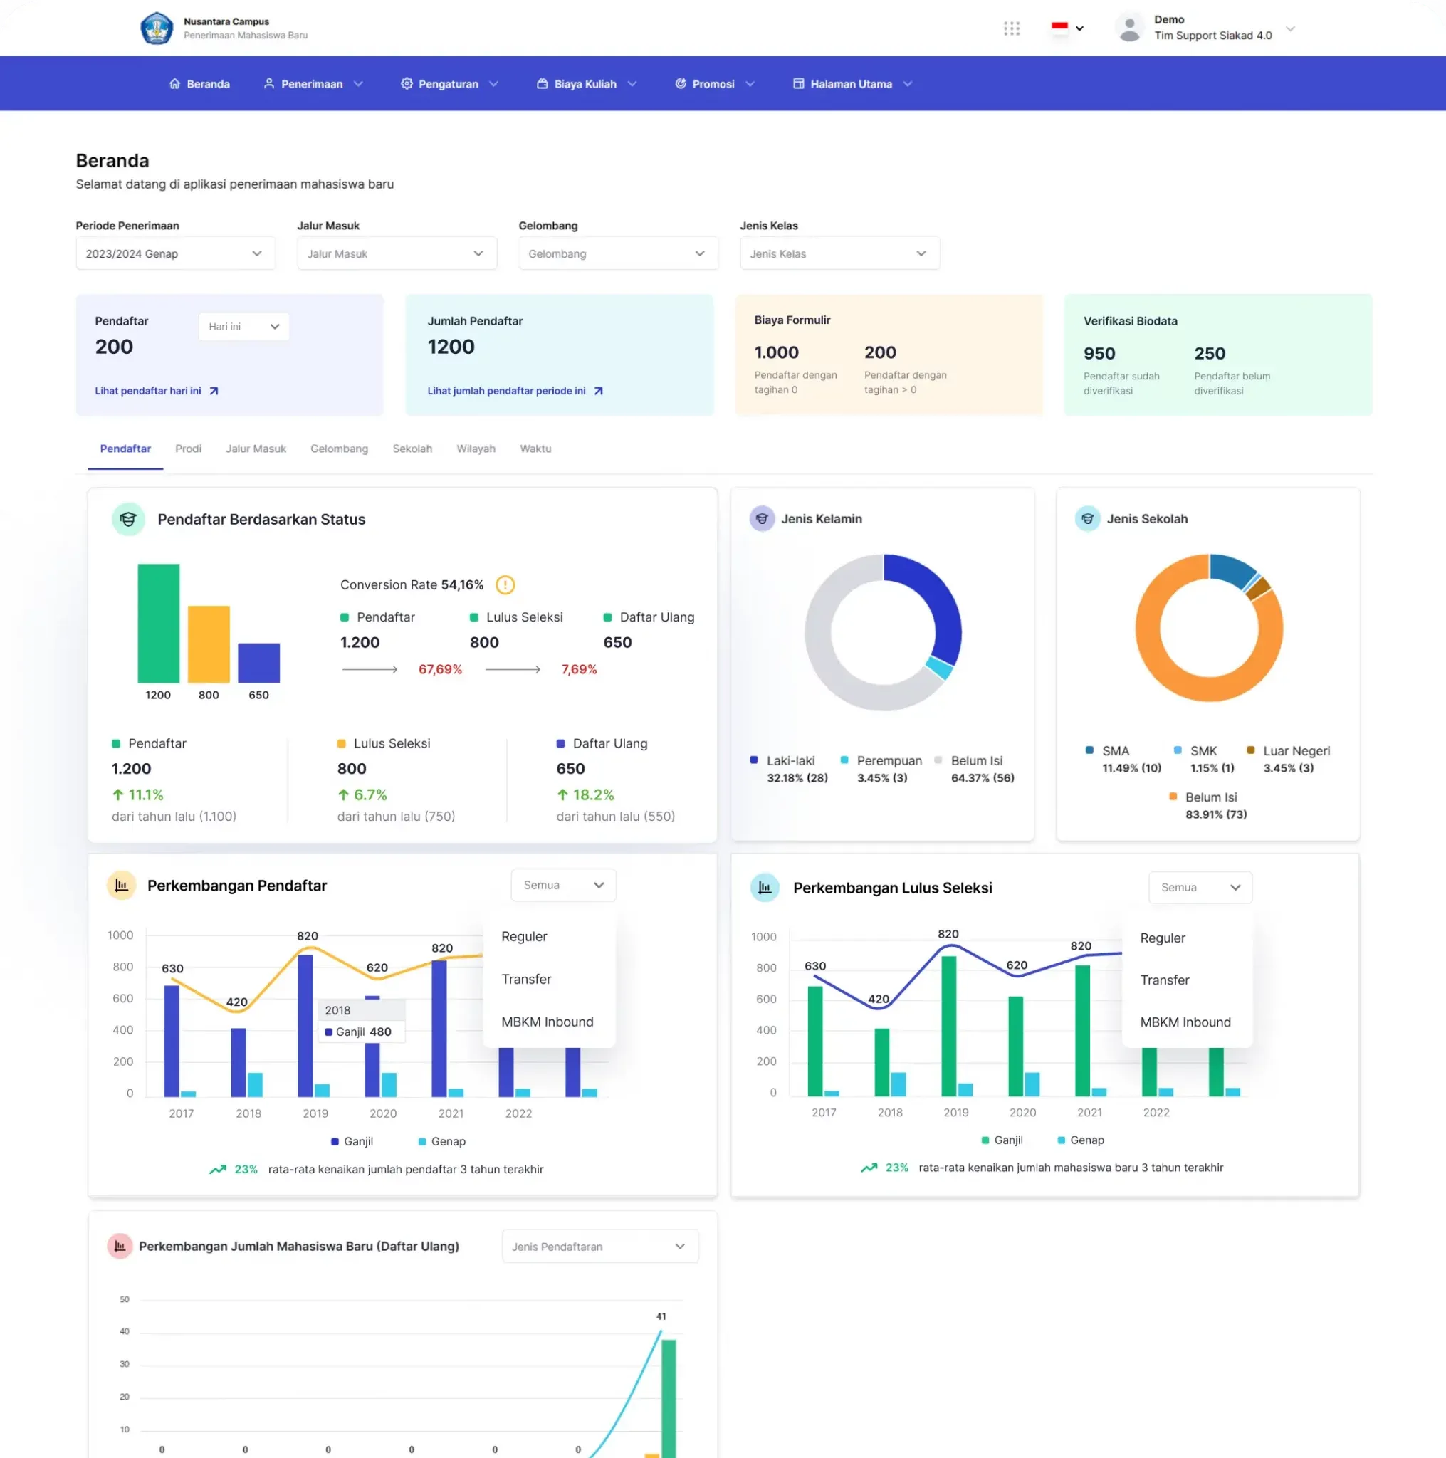Click the Indonesian flag language icon

click(x=1059, y=28)
